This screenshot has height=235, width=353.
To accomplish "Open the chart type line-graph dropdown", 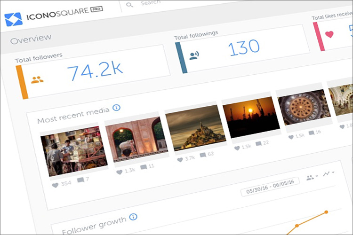I will coord(329,173).
